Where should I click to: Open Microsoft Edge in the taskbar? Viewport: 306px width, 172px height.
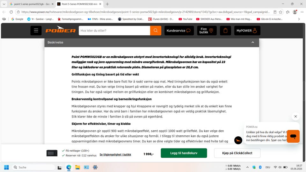tap(69, 167)
